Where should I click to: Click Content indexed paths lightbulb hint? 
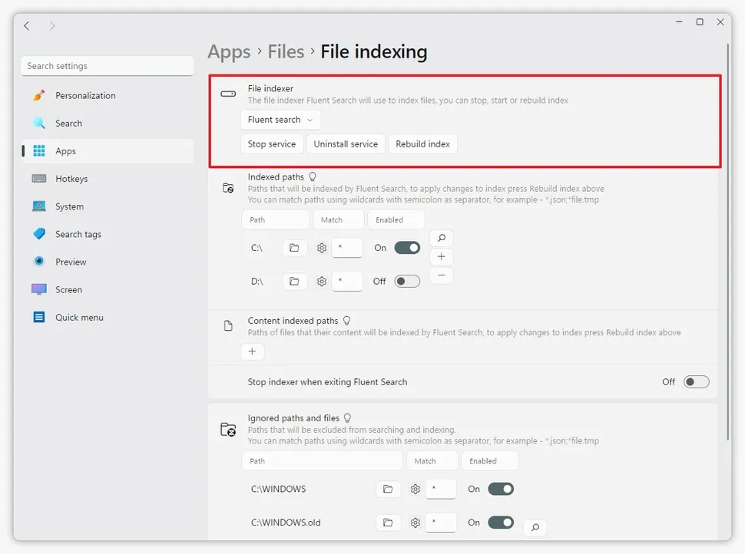pyautogui.click(x=347, y=321)
